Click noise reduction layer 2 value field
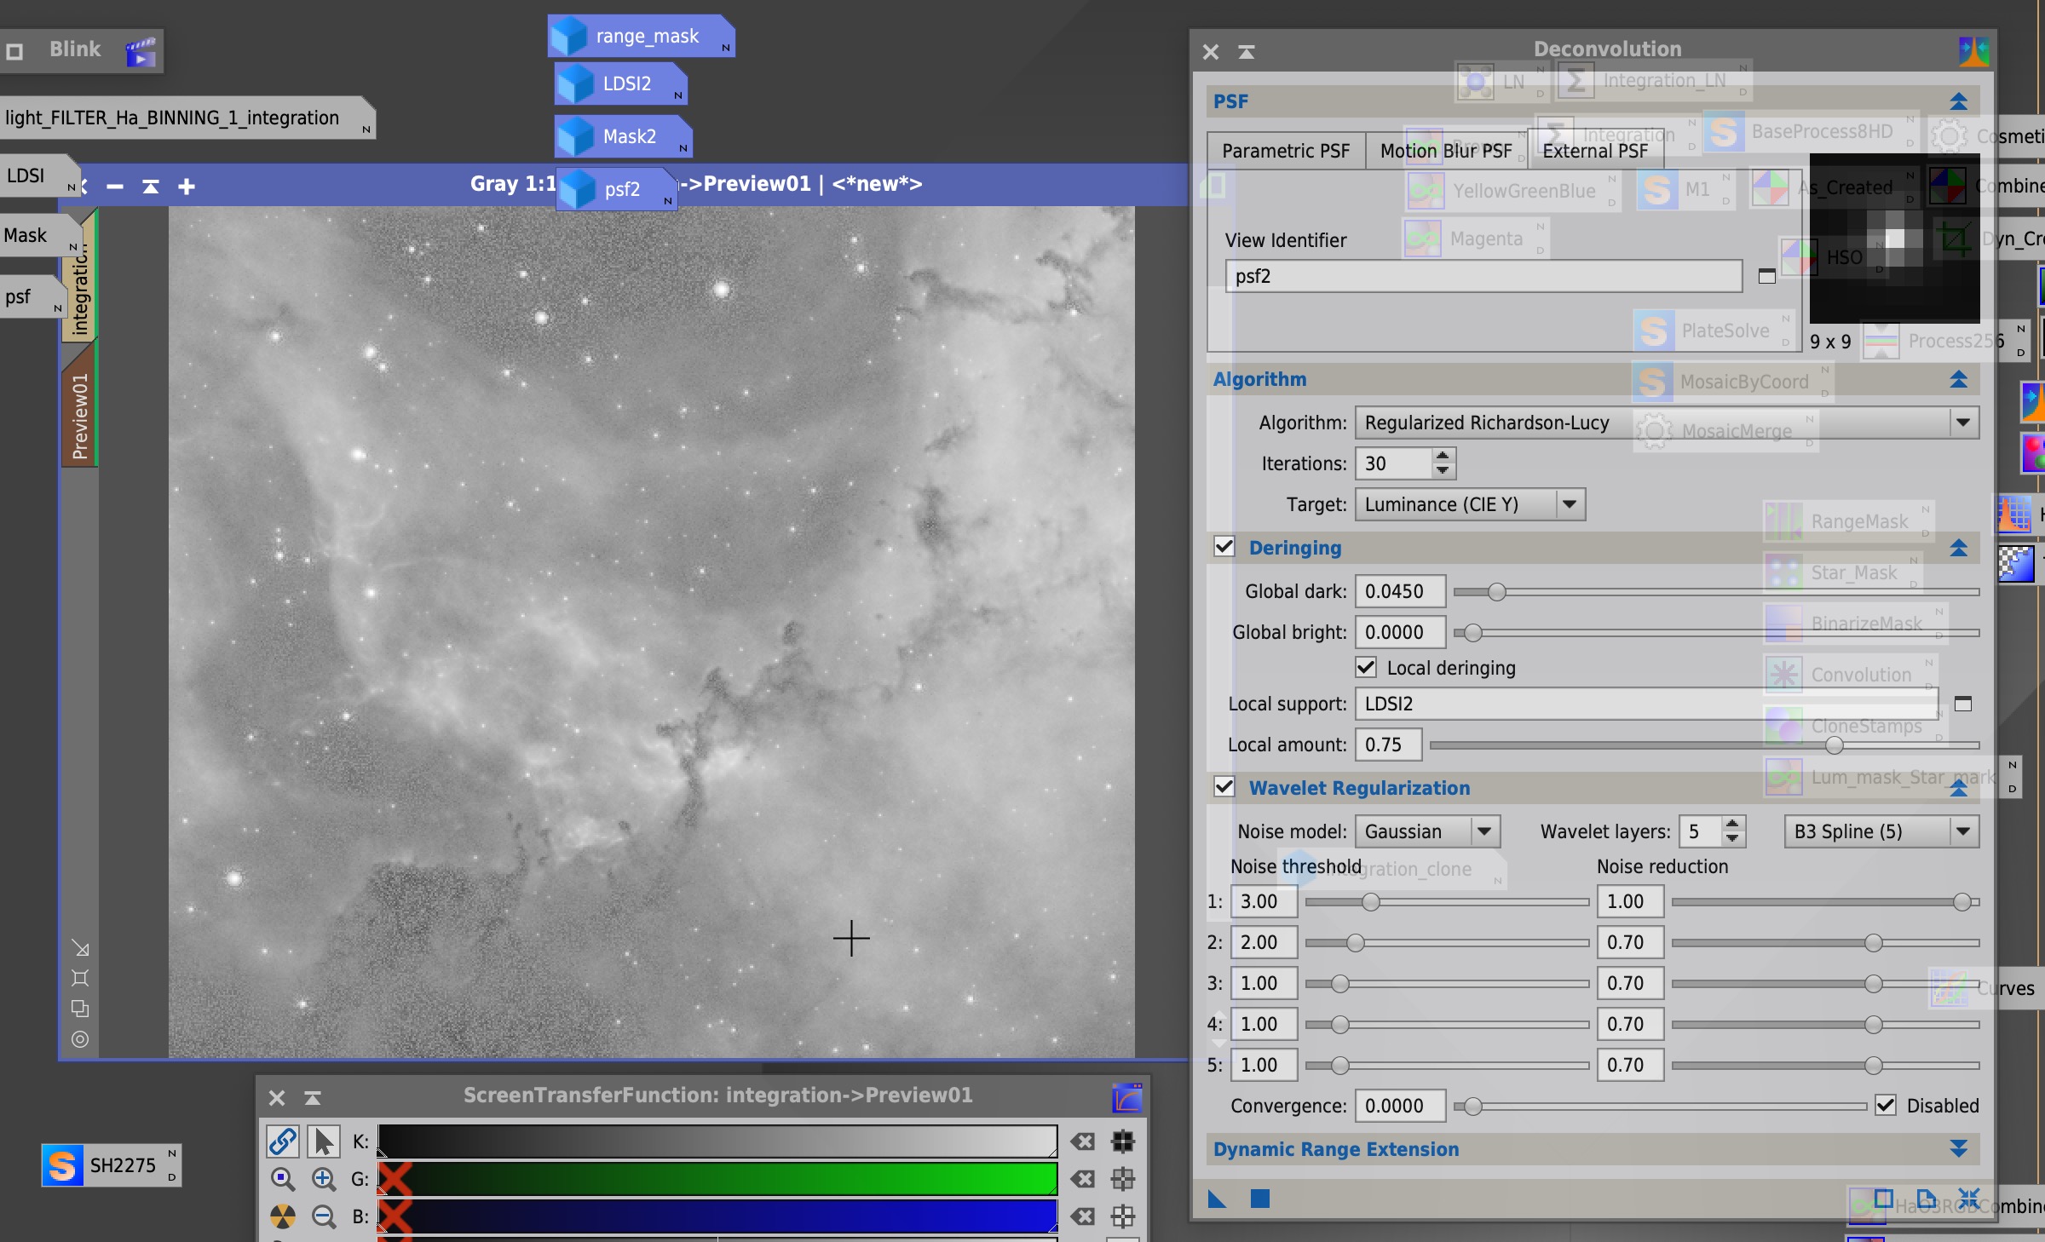The width and height of the screenshot is (2045, 1242). (x=1630, y=942)
